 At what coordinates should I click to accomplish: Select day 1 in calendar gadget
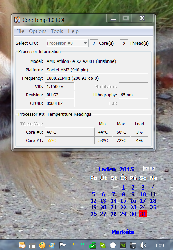[123, 187]
